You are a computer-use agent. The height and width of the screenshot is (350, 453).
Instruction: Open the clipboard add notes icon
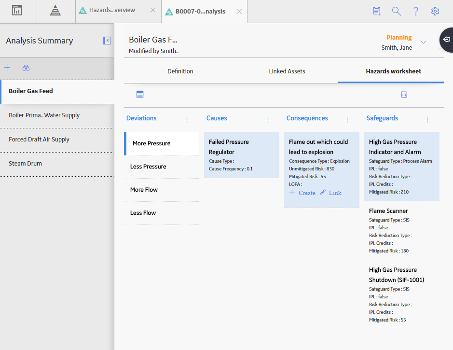pyautogui.click(x=377, y=11)
